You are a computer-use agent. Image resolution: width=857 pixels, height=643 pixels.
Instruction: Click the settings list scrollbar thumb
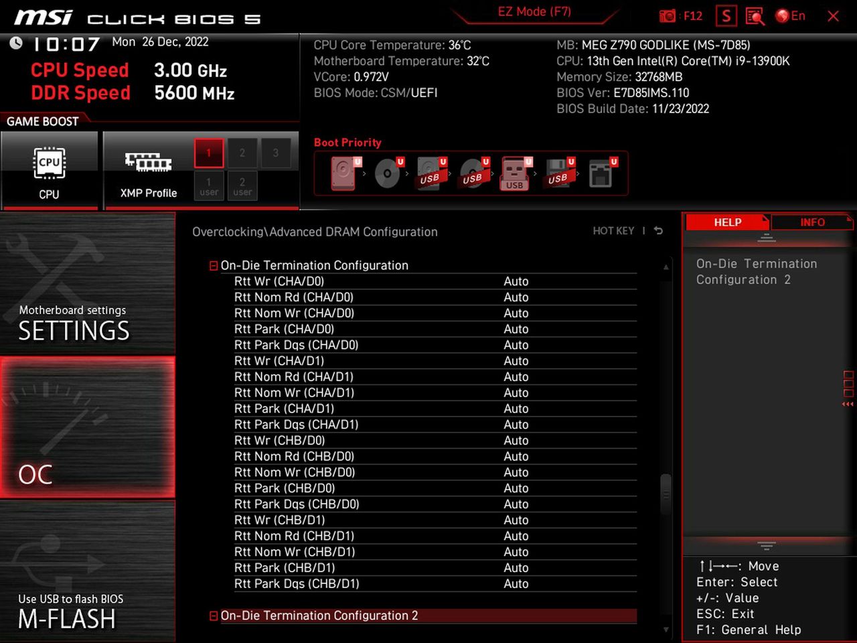(x=666, y=494)
